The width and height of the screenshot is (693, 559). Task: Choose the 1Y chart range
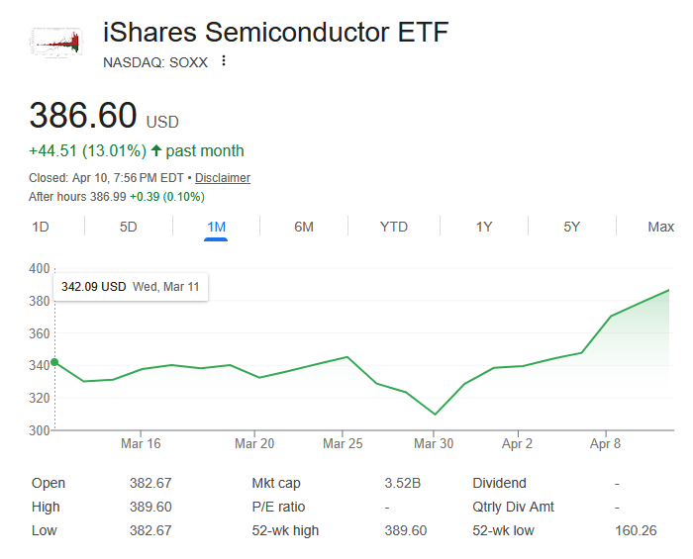tap(483, 227)
